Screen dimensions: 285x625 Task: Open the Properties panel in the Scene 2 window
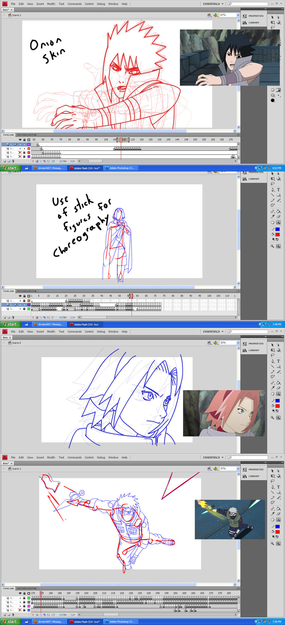(x=253, y=469)
